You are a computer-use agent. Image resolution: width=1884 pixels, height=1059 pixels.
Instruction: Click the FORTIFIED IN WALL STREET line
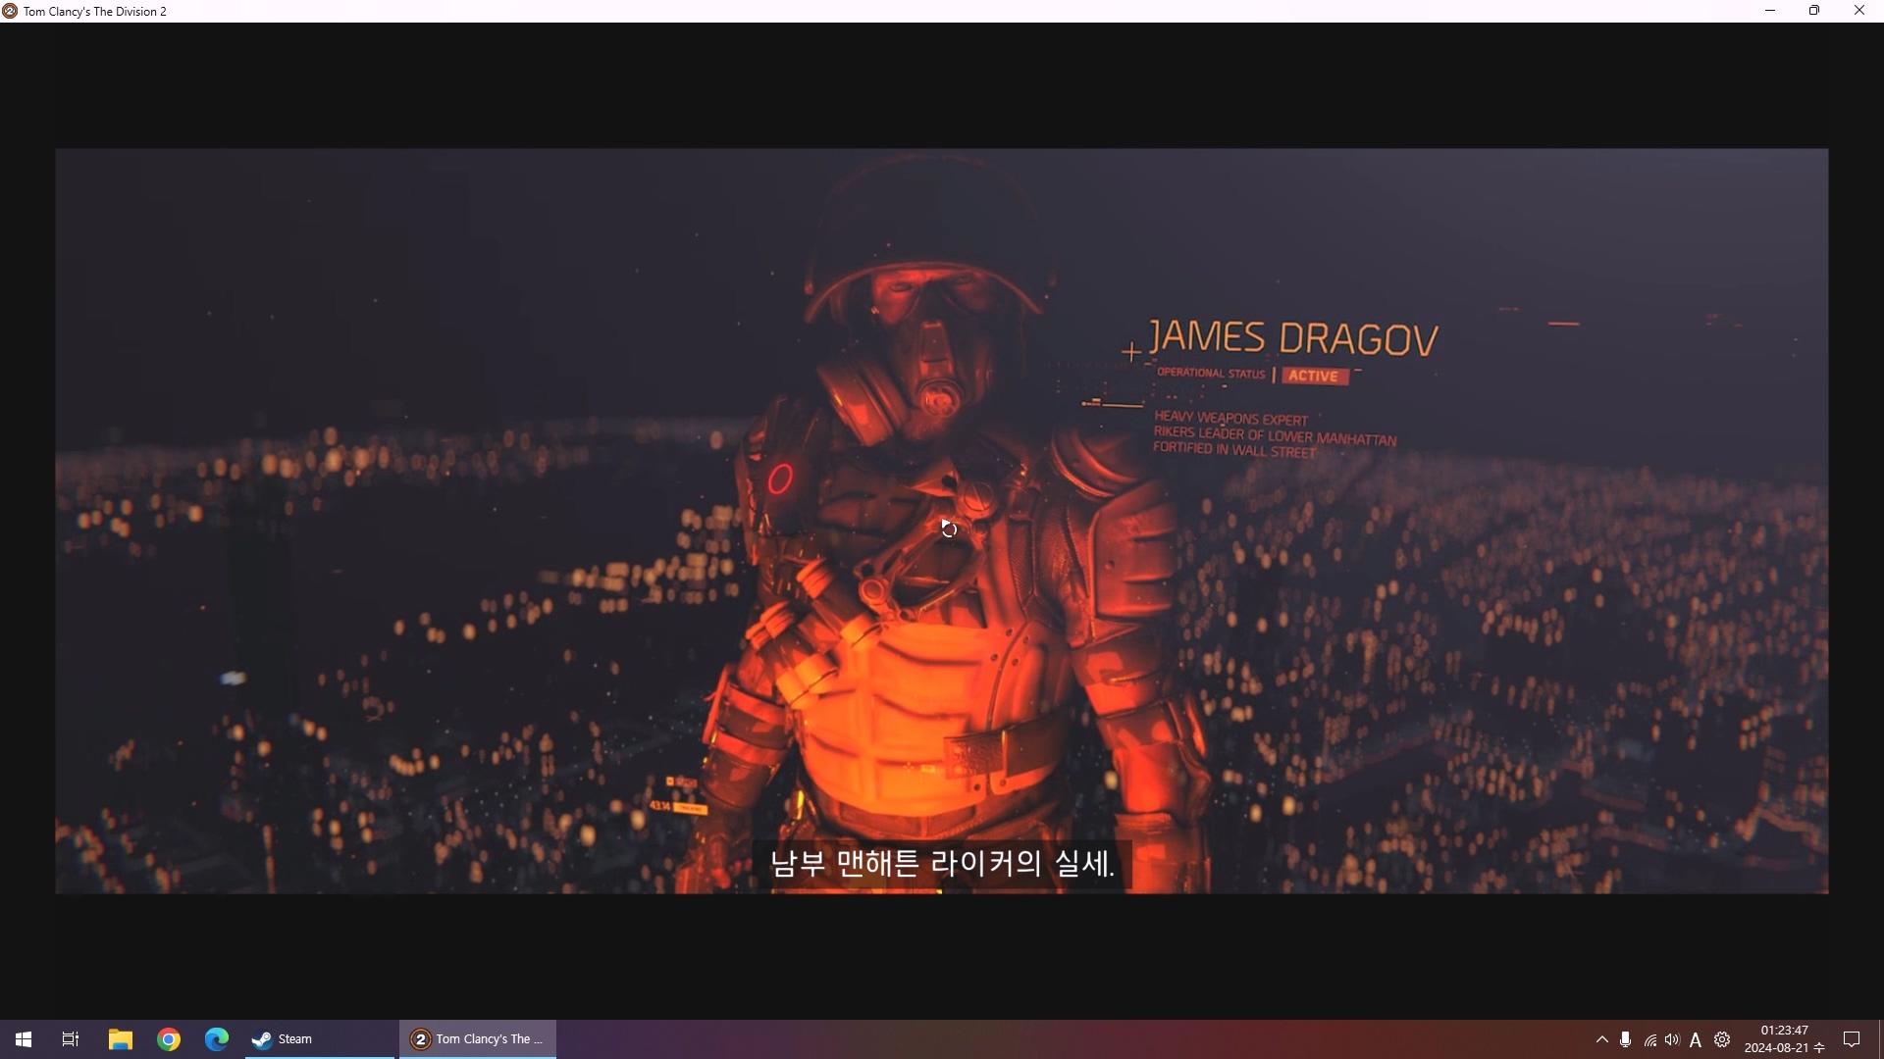[x=1234, y=450]
